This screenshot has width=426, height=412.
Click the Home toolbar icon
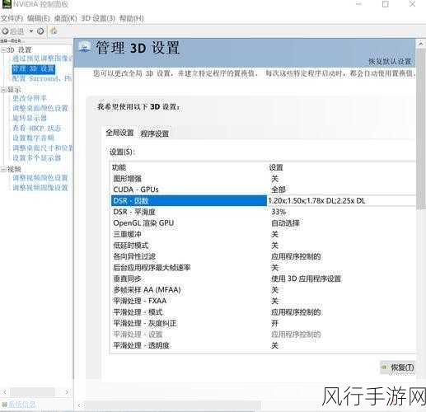point(54,30)
